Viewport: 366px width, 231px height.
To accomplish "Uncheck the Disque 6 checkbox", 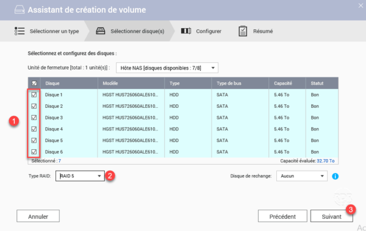I will pyautogui.click(x=34, y=152).
